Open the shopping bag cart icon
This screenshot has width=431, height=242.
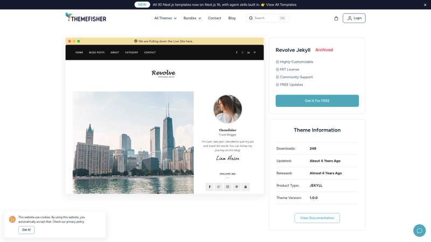click(x=336, y=18)
